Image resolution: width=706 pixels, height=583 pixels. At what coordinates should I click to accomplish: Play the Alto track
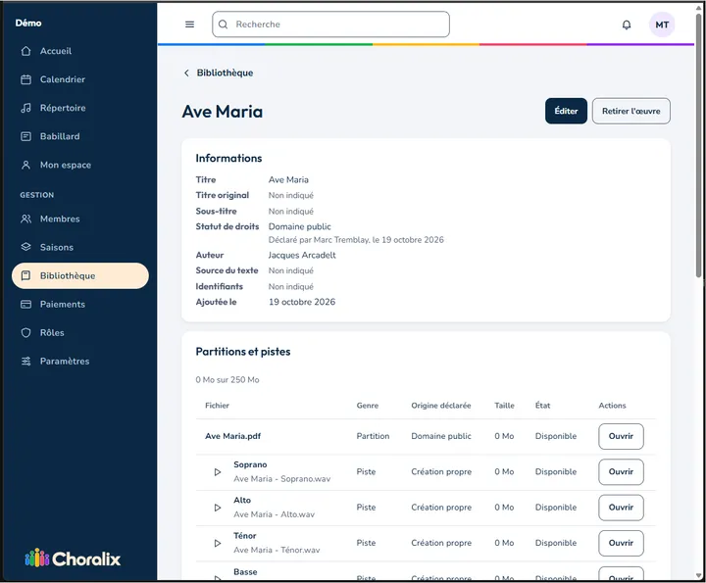coord(218,508)
